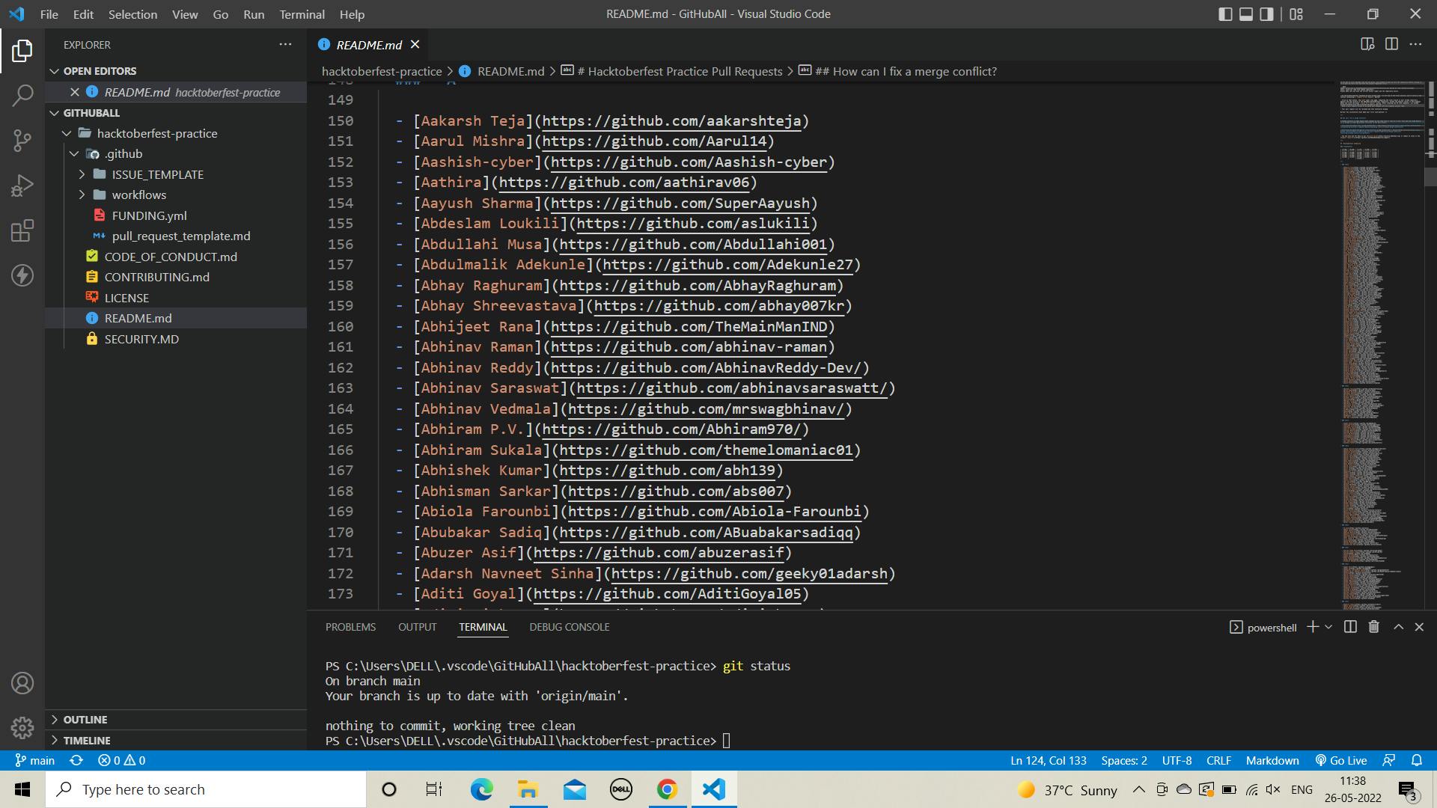Collapse the .github folder

pos(176,153)
